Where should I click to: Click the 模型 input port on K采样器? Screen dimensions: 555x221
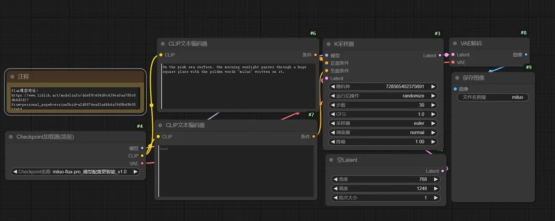[327, 56]
